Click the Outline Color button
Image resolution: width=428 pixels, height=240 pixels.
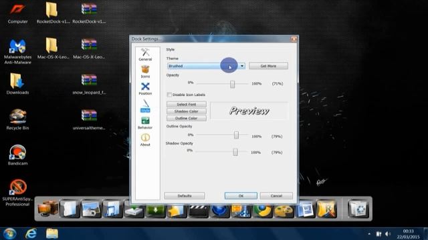(x=187, y=118)
